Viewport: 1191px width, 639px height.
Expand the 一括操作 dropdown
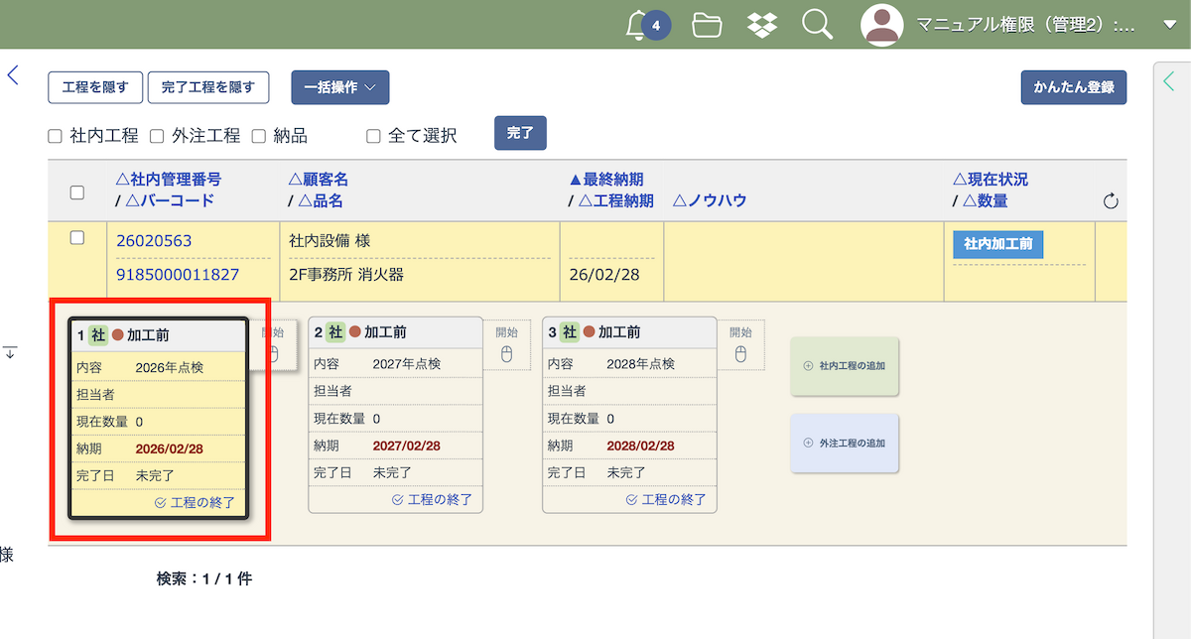point(339,87)
